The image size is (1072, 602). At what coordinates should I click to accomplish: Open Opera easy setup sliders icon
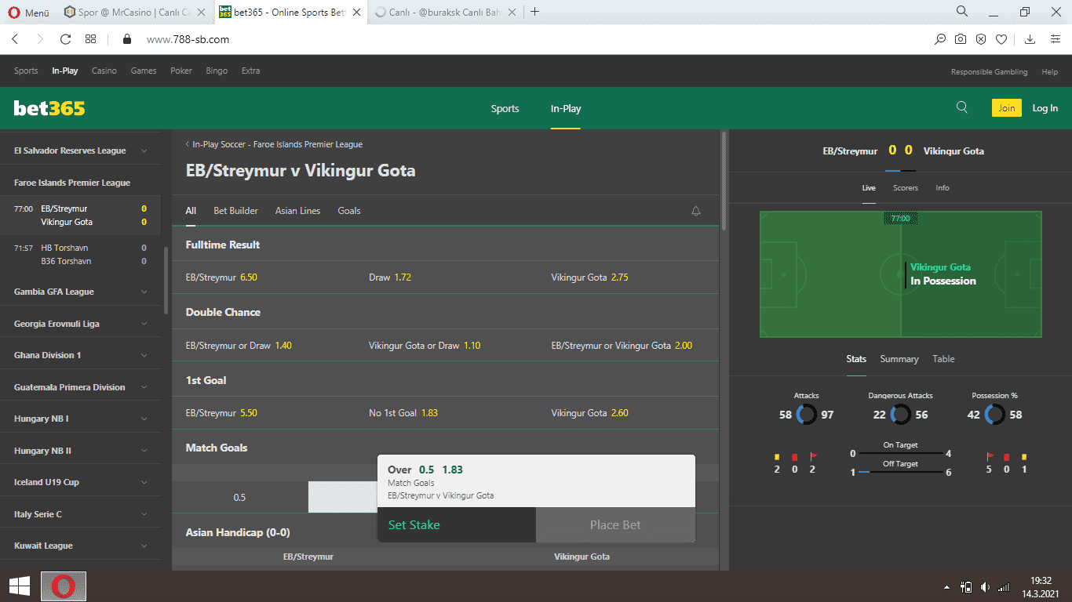click(x=1056, y=39)
